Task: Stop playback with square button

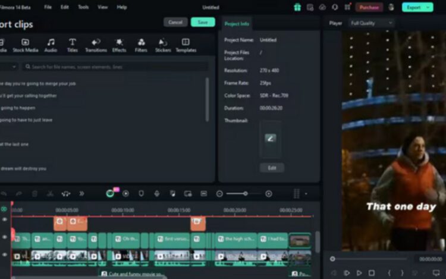Action: [x=372, y=273]
